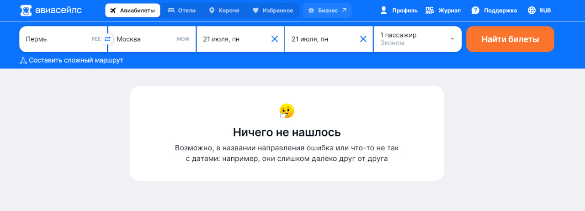The width and height of the screenshot is (585, 211).
Task: Open the Журнал section
Action: [x=443, y=11]
